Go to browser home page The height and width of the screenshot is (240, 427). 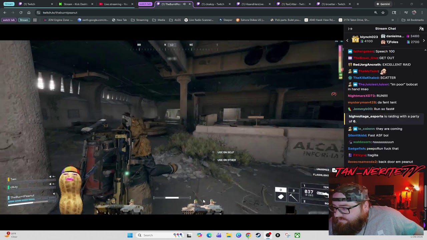[x=29, y=13]
